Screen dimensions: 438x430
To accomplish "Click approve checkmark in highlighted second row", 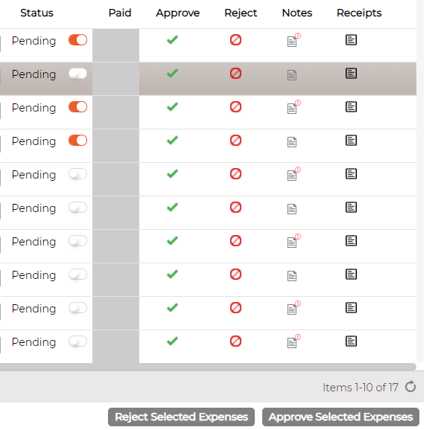I will (x=172, y=74).
